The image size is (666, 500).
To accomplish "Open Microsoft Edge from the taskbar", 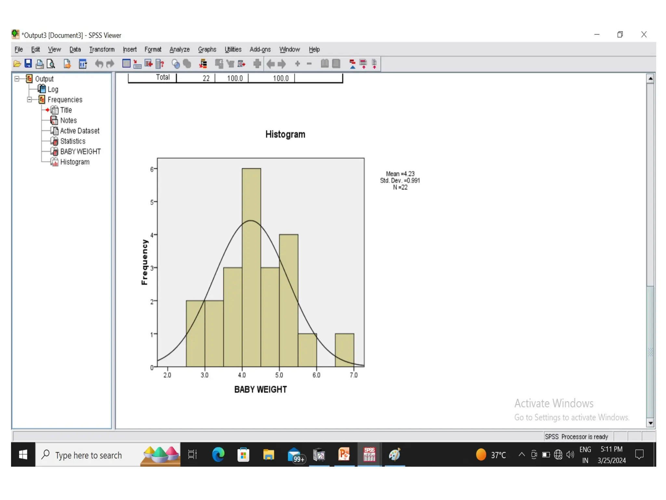I will (218, 454).
